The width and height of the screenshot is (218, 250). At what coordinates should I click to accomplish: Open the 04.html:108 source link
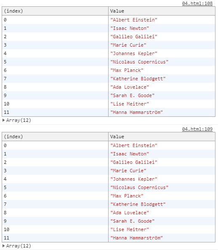tap(197, 3)
